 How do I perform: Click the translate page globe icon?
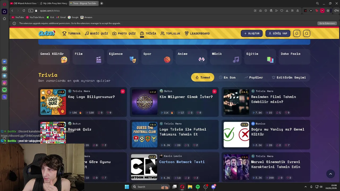click(271, 11)
